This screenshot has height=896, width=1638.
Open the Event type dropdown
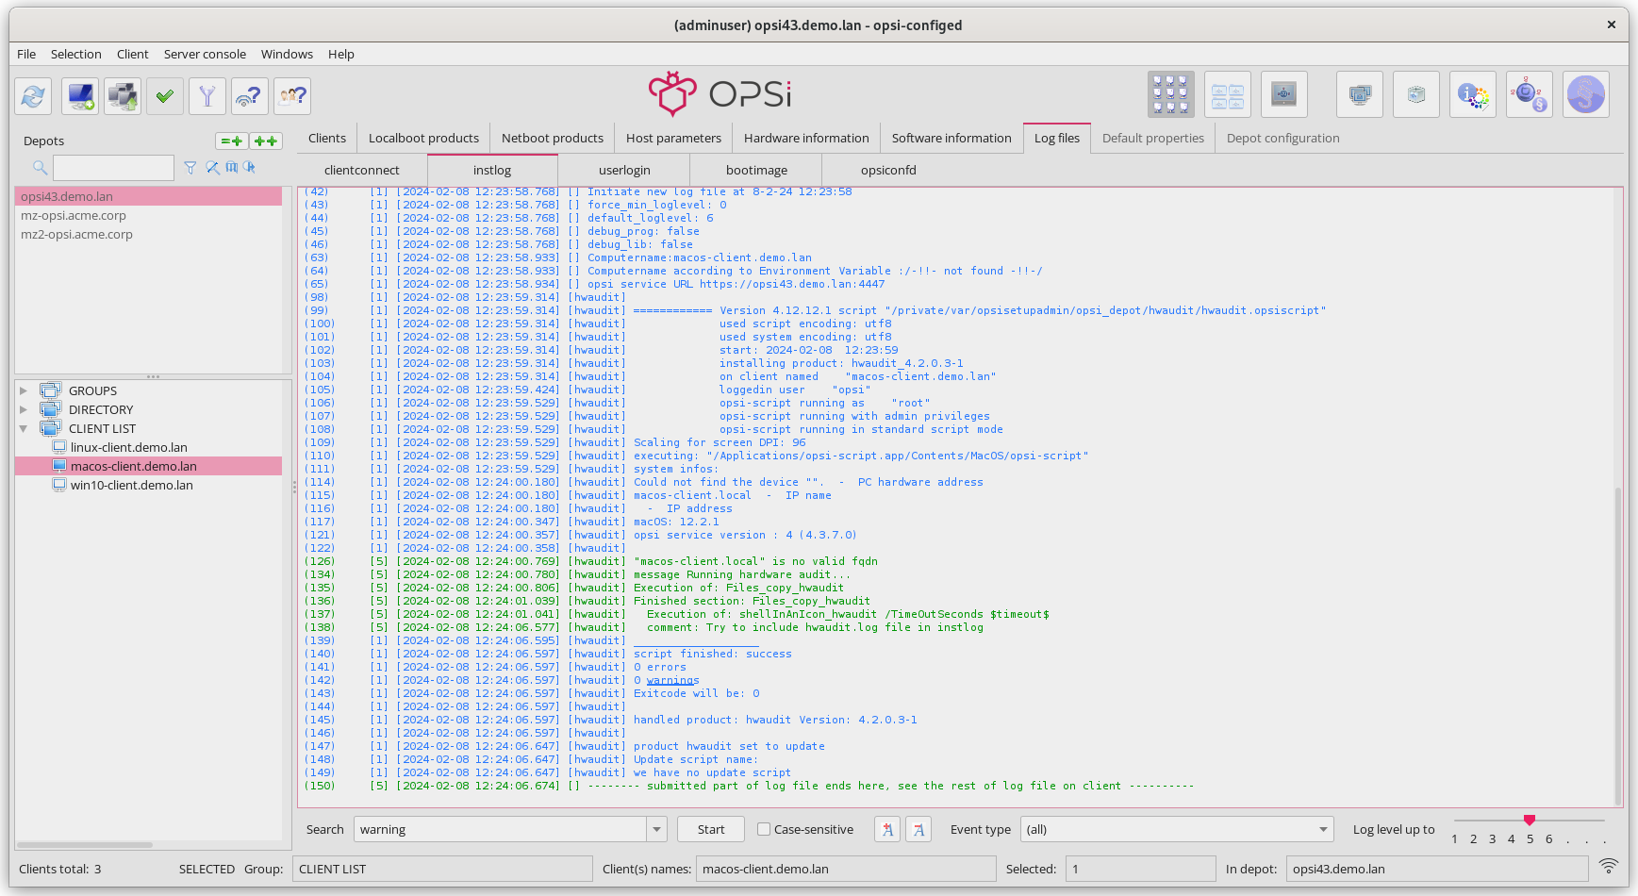(1177, 829)
